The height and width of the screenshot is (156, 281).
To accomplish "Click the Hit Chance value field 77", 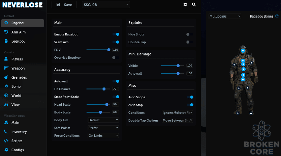I will click(x=116, y=89).
